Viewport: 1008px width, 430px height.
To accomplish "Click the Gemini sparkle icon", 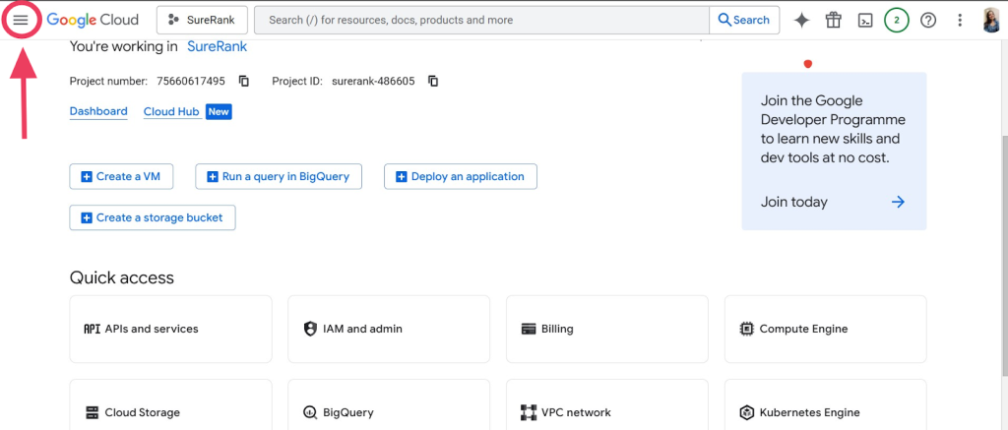I will click(x=802, y=20).
